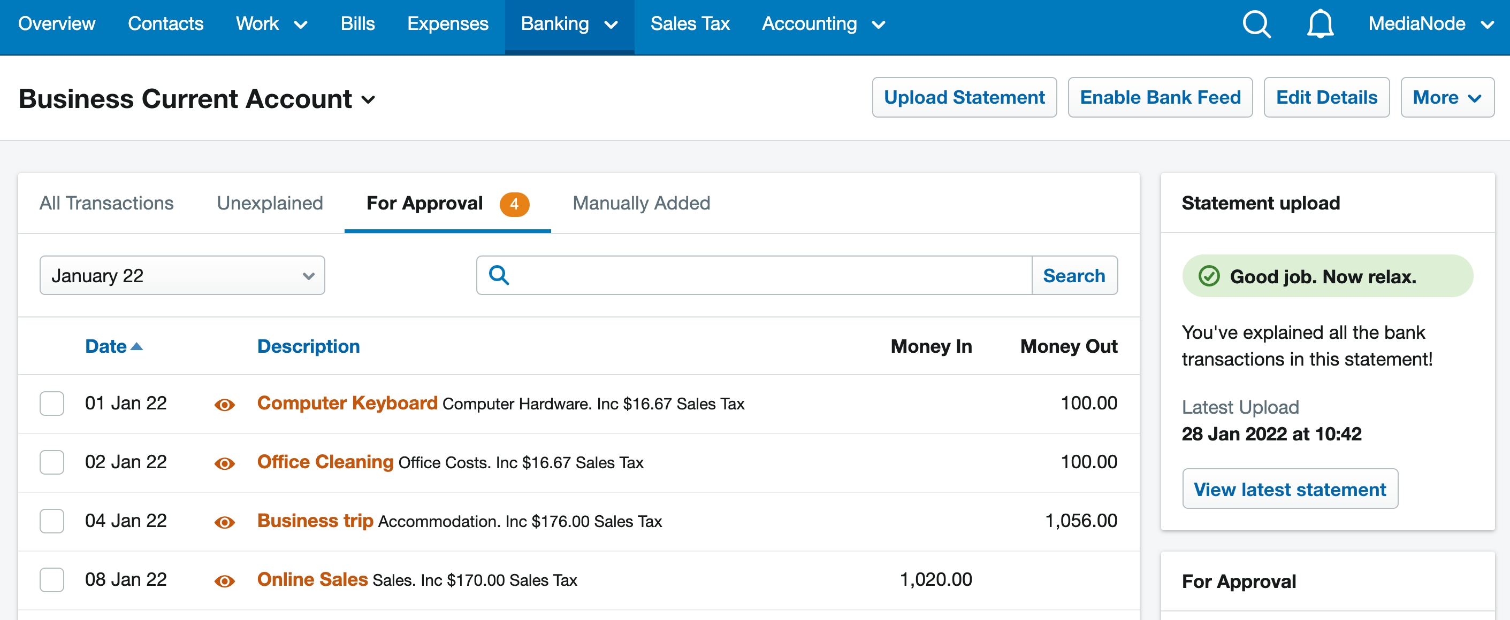Viewport: 1510px width, 620px height.
Task: Expand the Work menu
Action: pyautogui.click(x=271, y=24)
